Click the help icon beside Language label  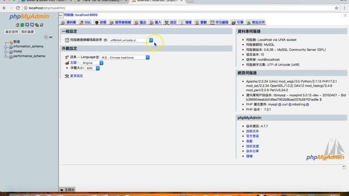97,57
